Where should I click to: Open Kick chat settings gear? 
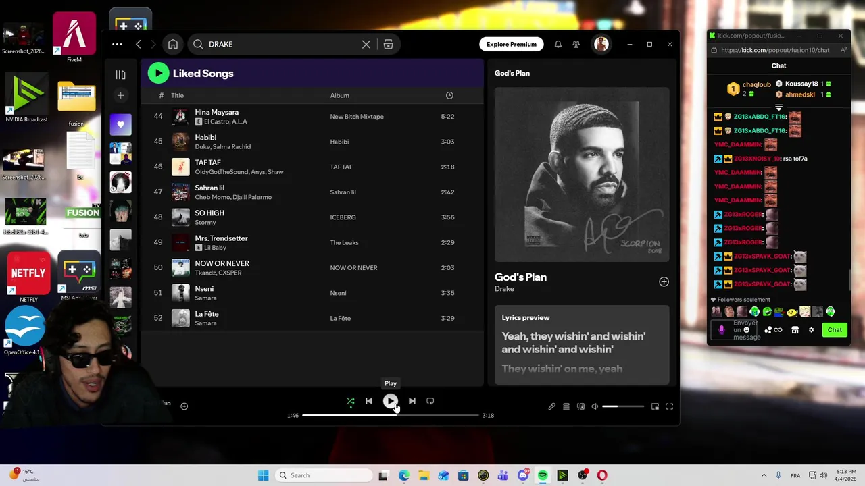(811, 330)
